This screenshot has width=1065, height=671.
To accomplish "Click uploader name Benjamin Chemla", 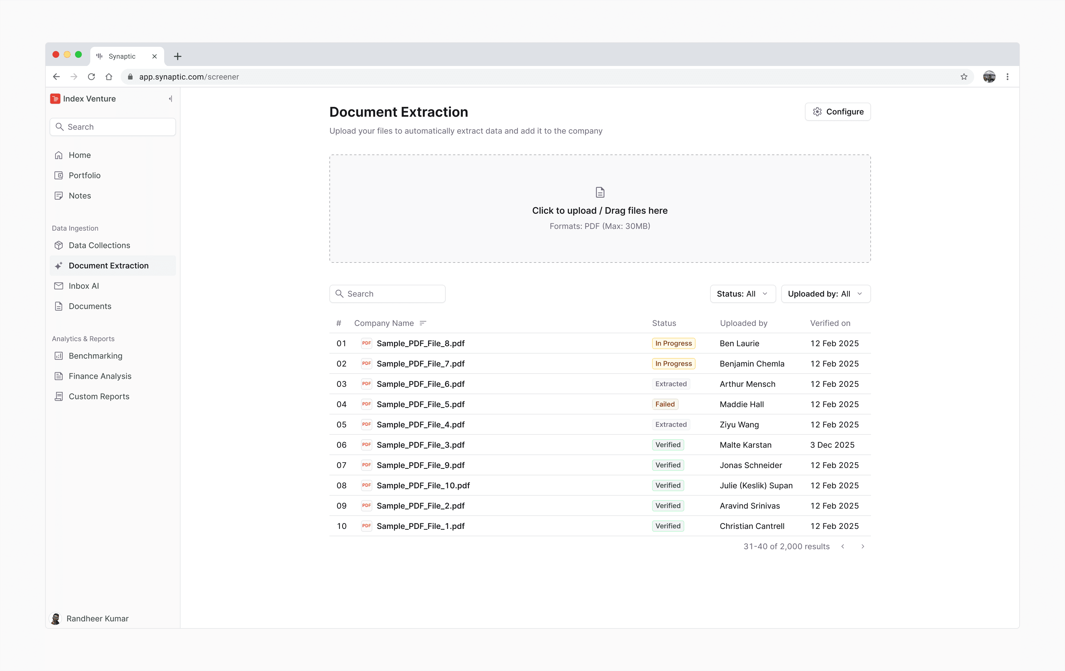I will (752, 364).
